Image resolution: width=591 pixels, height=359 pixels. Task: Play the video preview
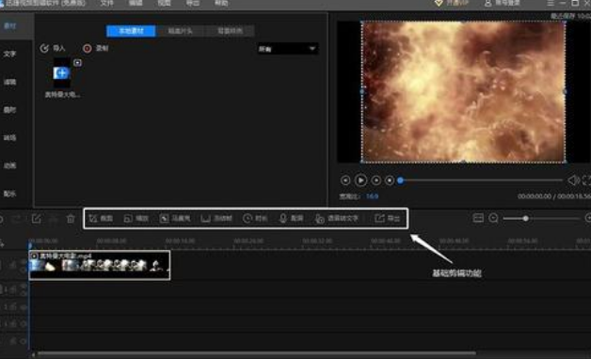point(360,180)
